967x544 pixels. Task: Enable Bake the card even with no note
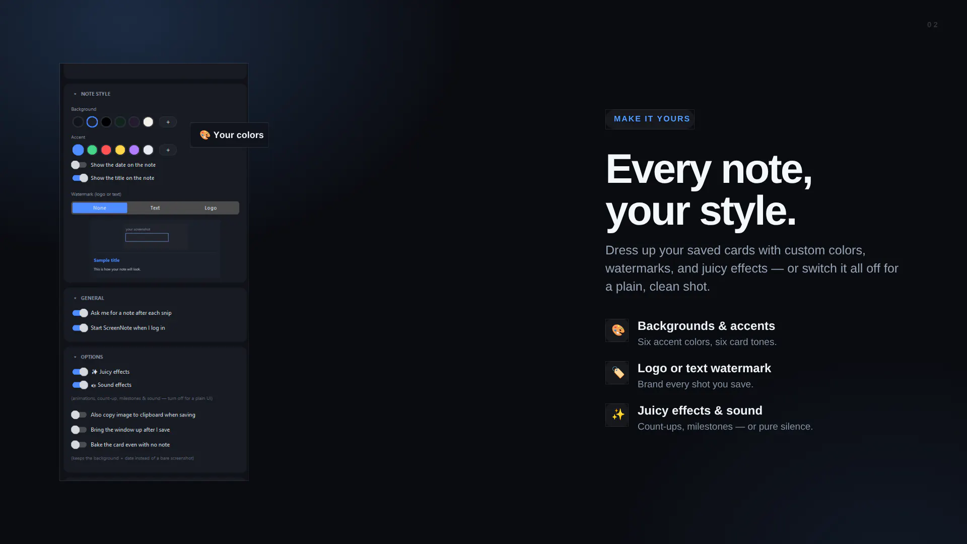tap(79, 445)
